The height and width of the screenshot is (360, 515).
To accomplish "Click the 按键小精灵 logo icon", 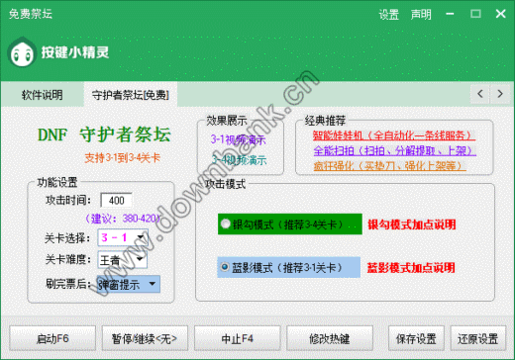I will pyautogui.click(x=22, y=52).
